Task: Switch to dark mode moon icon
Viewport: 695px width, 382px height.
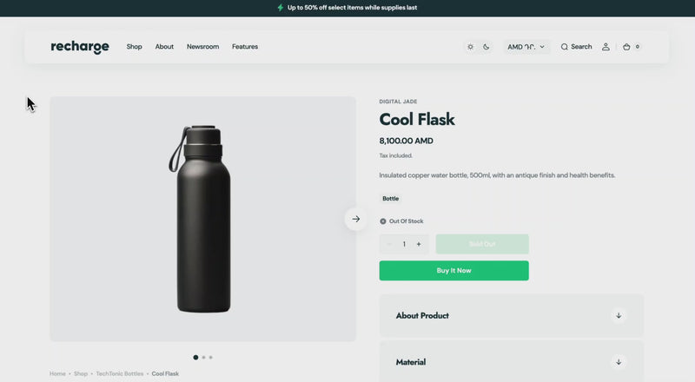Action: [486, 47]
